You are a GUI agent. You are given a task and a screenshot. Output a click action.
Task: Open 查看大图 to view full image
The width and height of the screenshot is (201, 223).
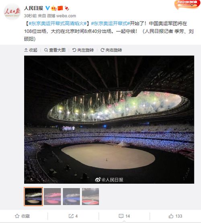pyautogui.click(x=55, y=50)
